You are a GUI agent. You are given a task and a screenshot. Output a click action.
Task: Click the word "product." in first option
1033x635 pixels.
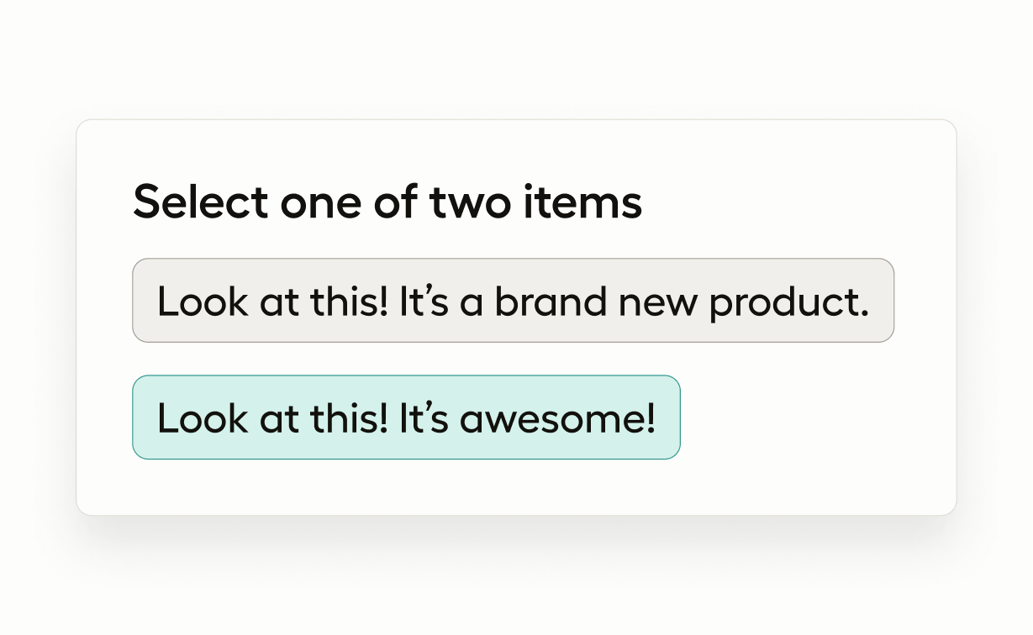pyautogui.click(x=789, y=302)
